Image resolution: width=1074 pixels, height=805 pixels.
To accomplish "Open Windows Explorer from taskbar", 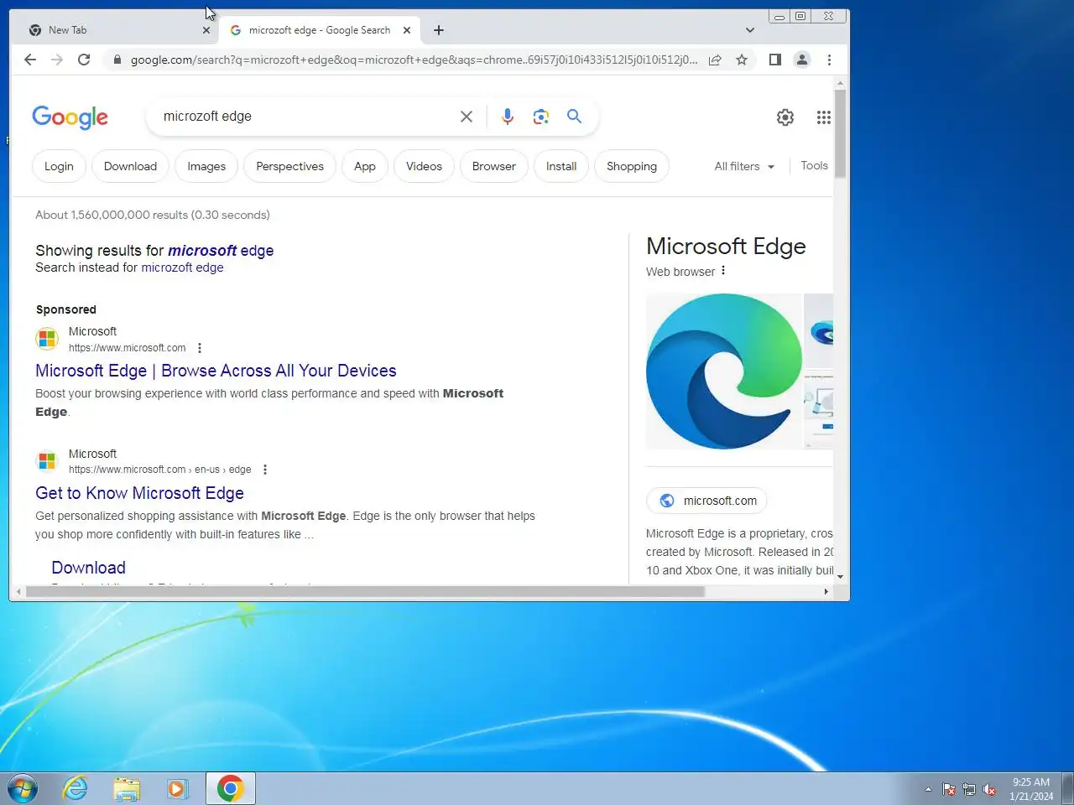I will [x=127, y=789].
